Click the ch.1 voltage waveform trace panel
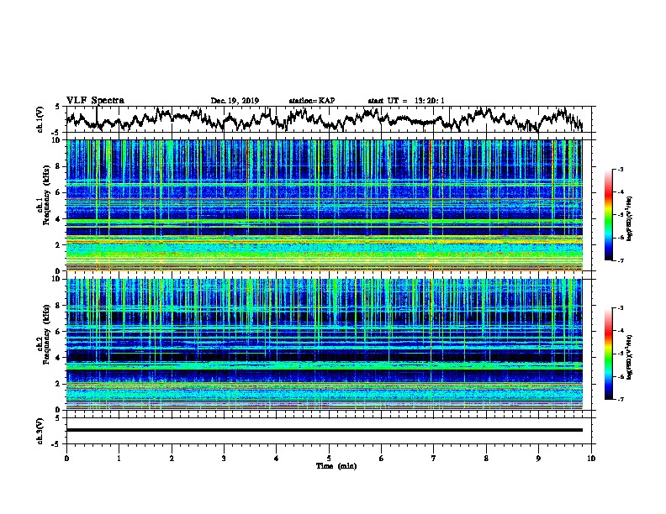Screen dimensions: 666x514 [330, 119]
